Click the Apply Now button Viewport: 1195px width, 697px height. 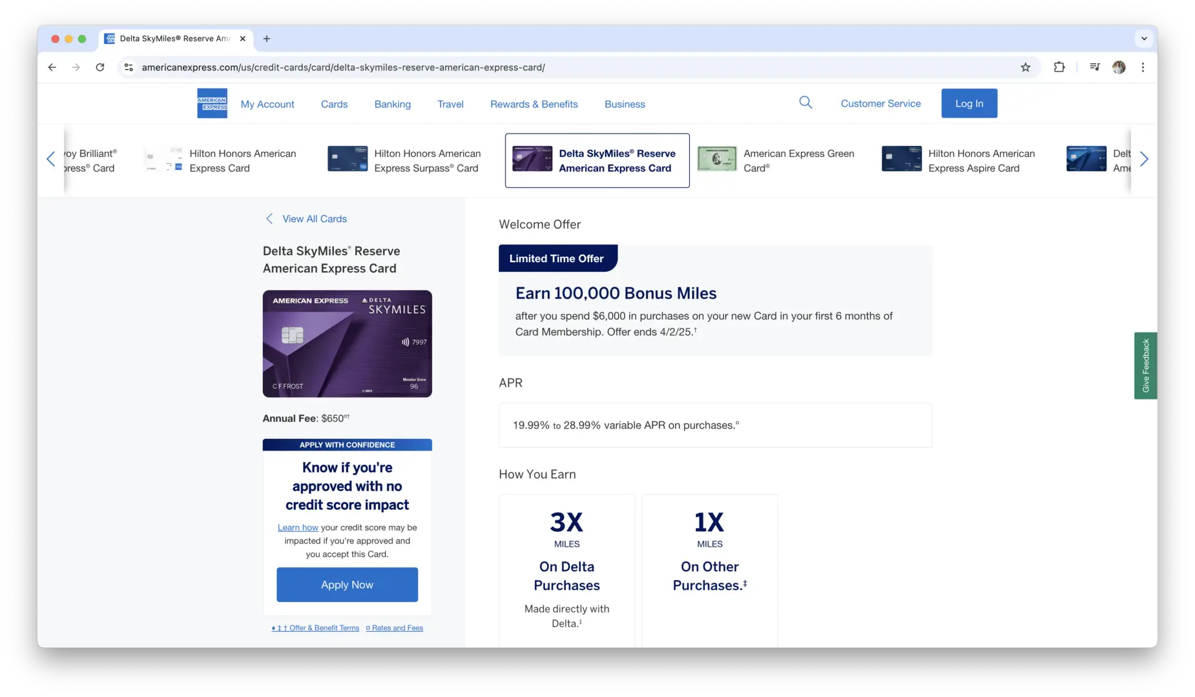pos(347,585)
